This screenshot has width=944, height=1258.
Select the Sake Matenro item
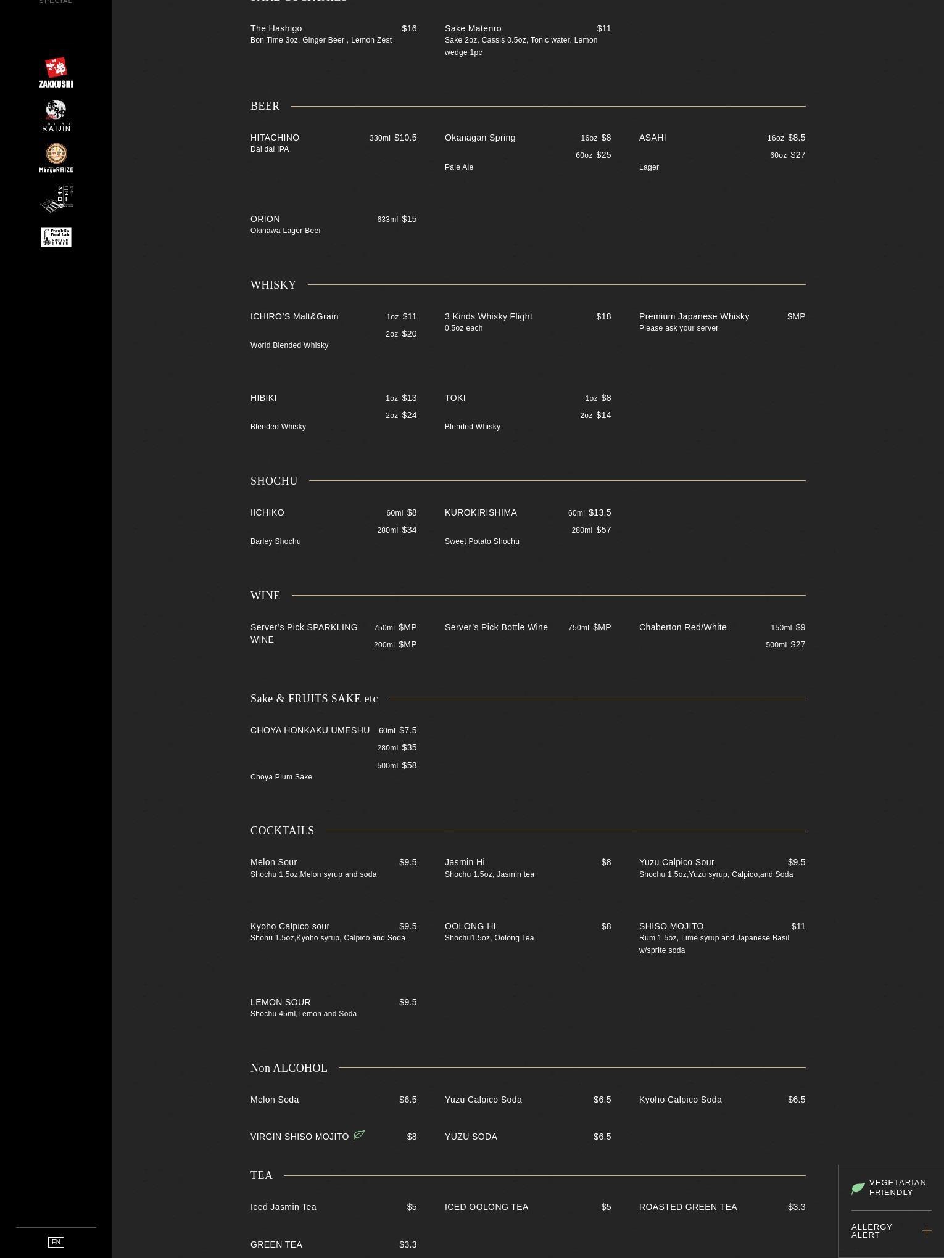pyautogui.click(x=473, y=28)
